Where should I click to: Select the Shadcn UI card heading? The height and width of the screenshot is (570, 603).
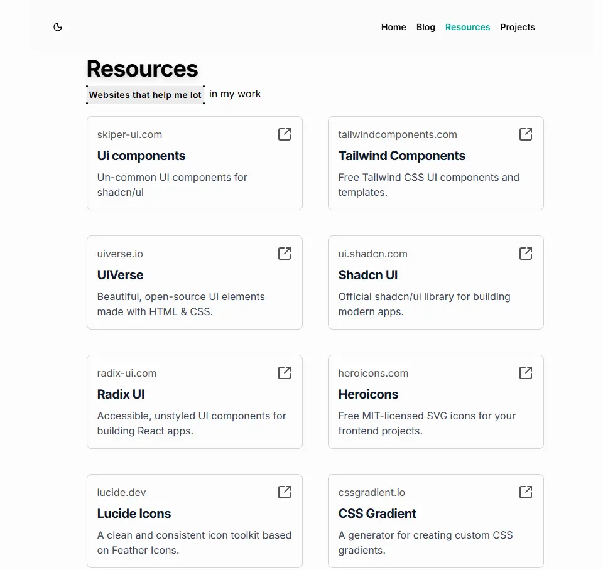(x=368, y=275)
